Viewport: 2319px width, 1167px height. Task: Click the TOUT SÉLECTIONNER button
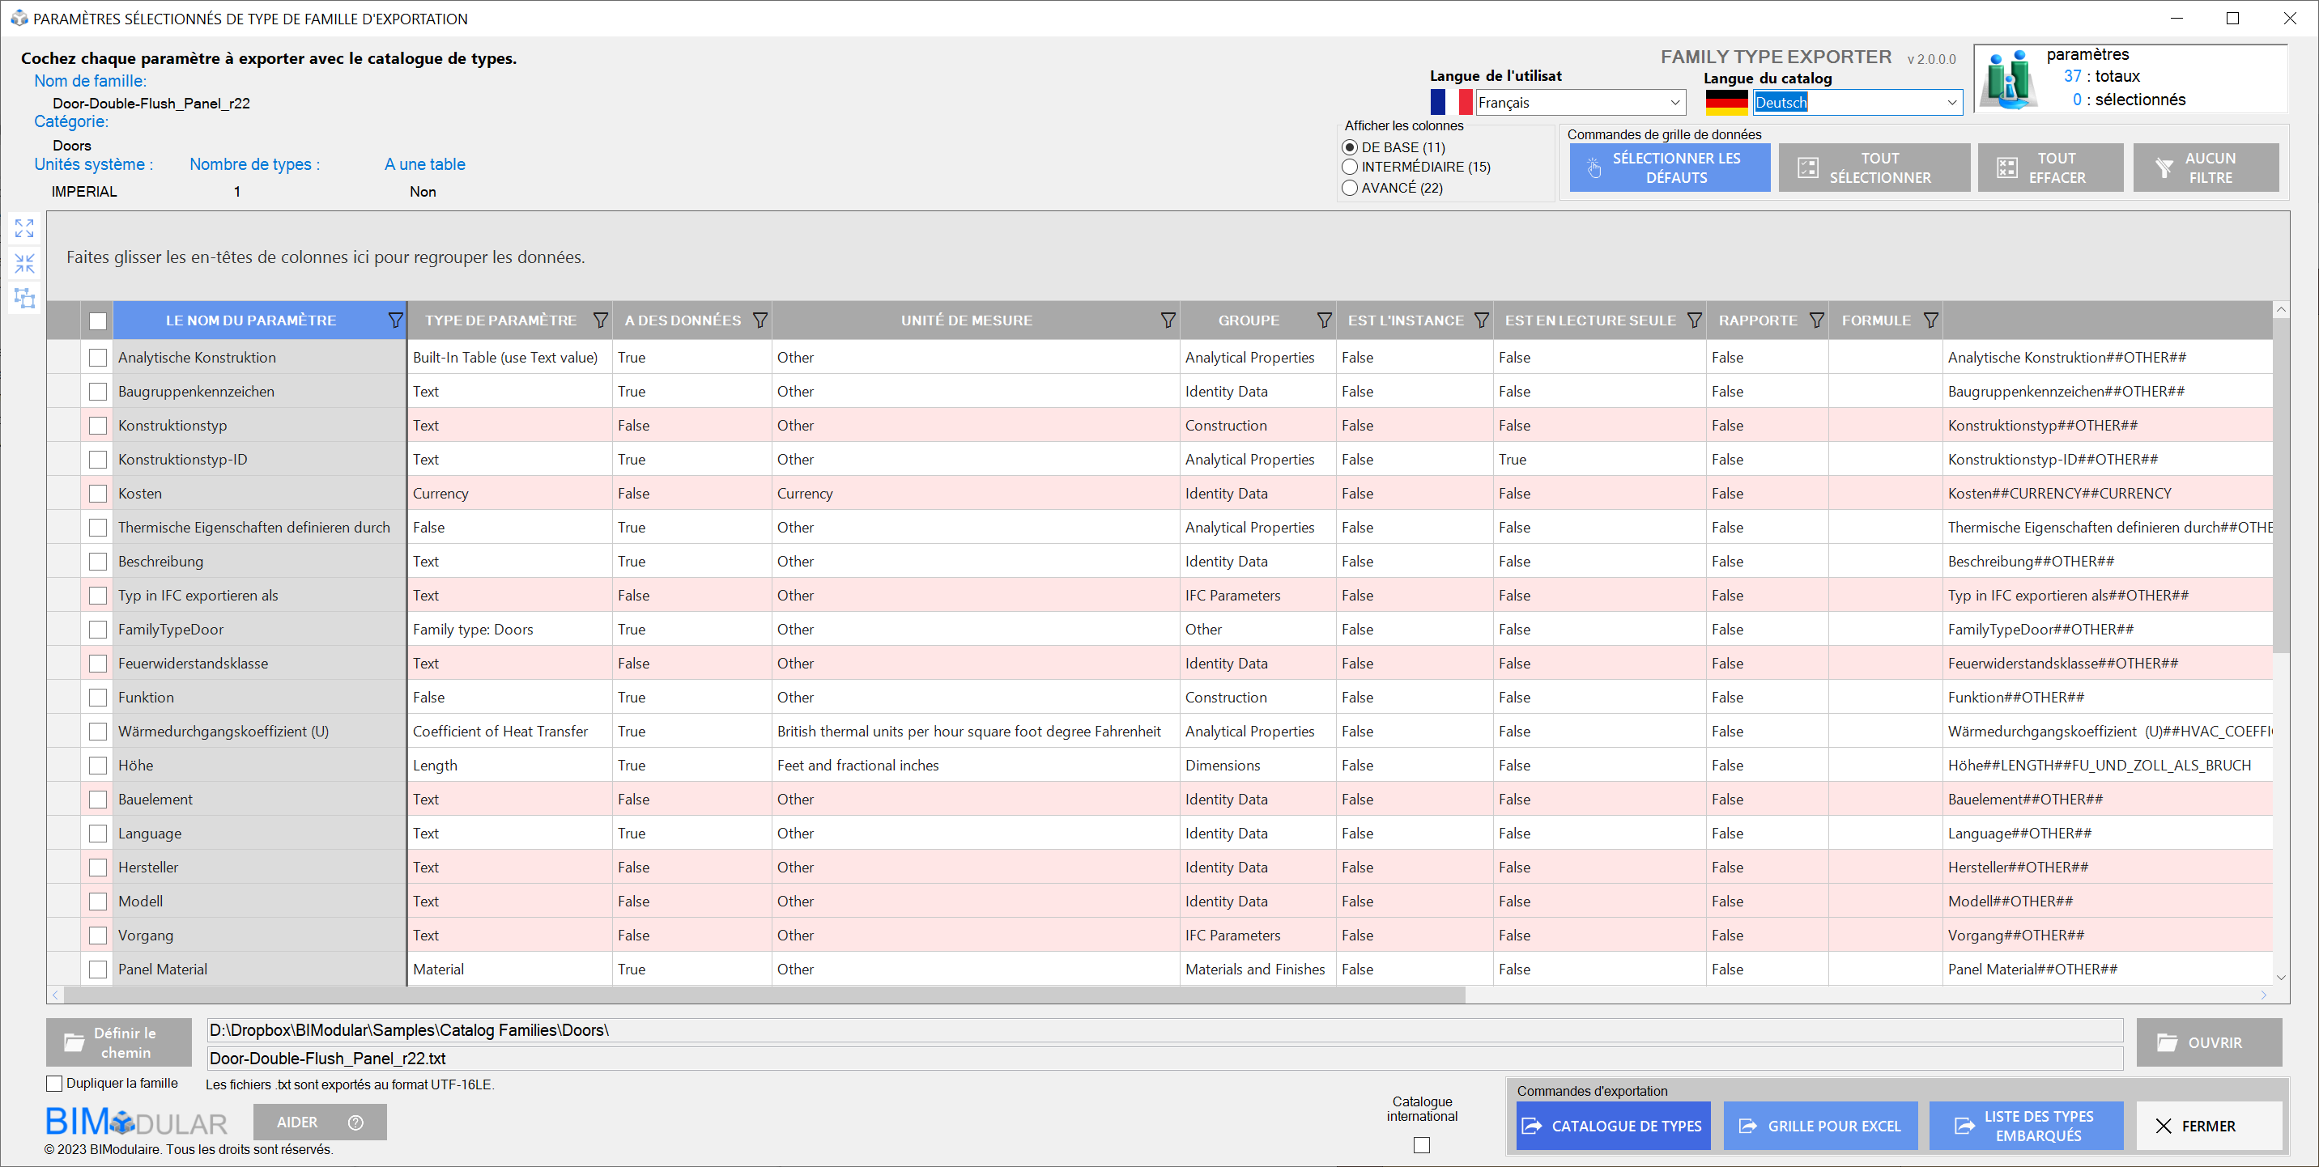pyautogui.click(x=1874, y=168)
